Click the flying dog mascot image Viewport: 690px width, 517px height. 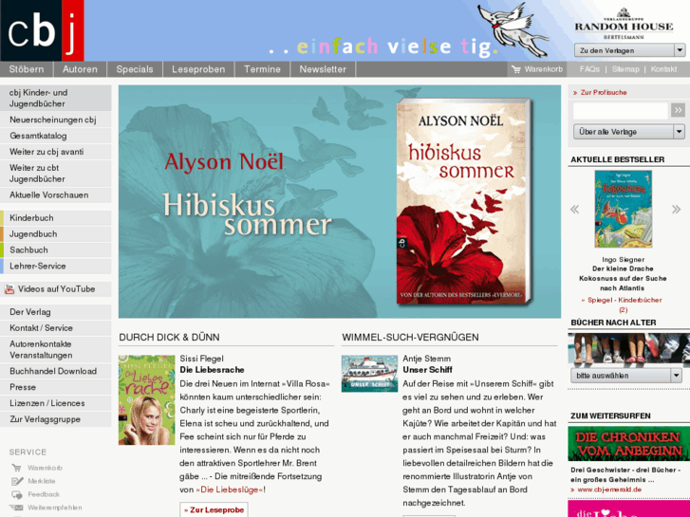[x=513, y=28]
